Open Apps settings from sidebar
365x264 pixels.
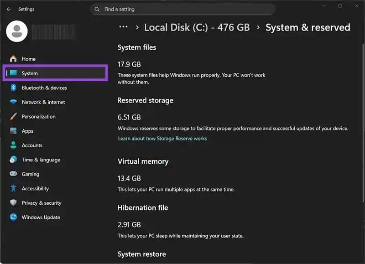click(x=27, y=131)
